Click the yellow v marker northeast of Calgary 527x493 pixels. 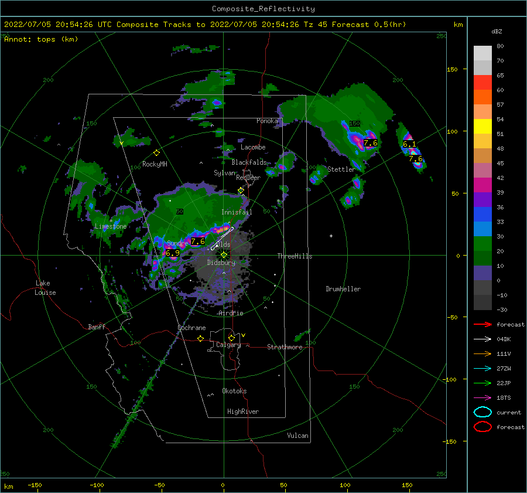(x=243, y=335)
